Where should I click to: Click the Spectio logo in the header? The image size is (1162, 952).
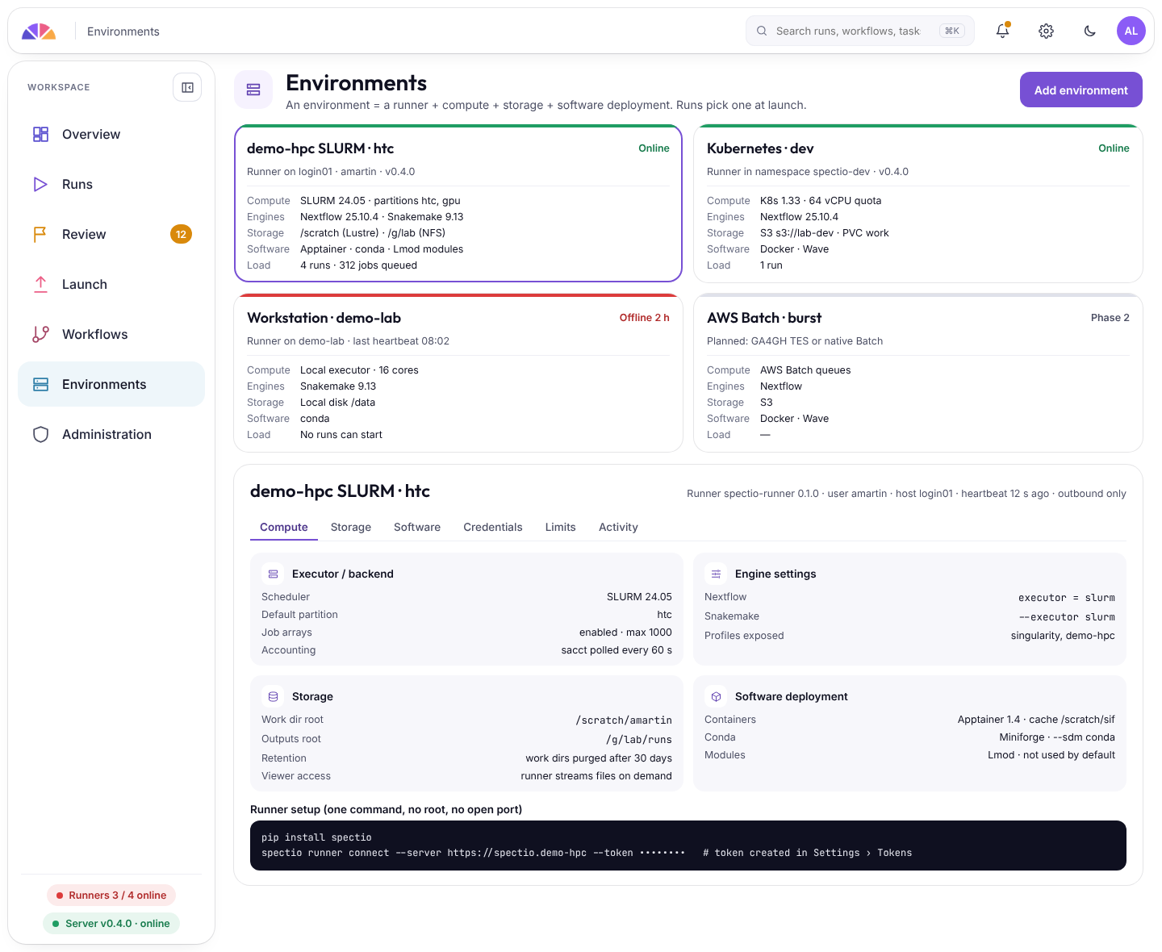(x=39, y=31)
